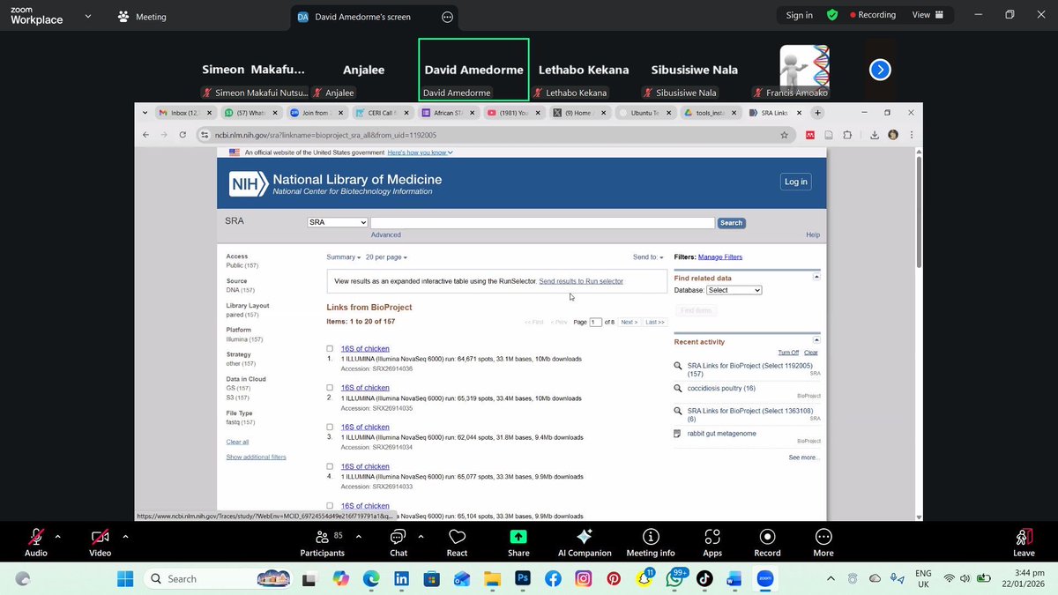Tick the checkbox for result 1, 16S of chicken

click(x=330, y=349)
